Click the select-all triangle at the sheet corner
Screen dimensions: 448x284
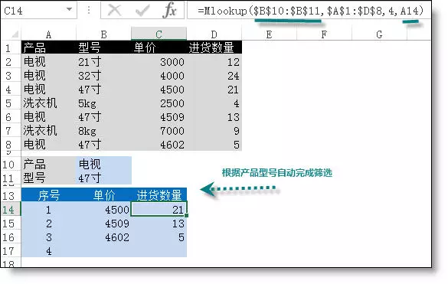15,34
